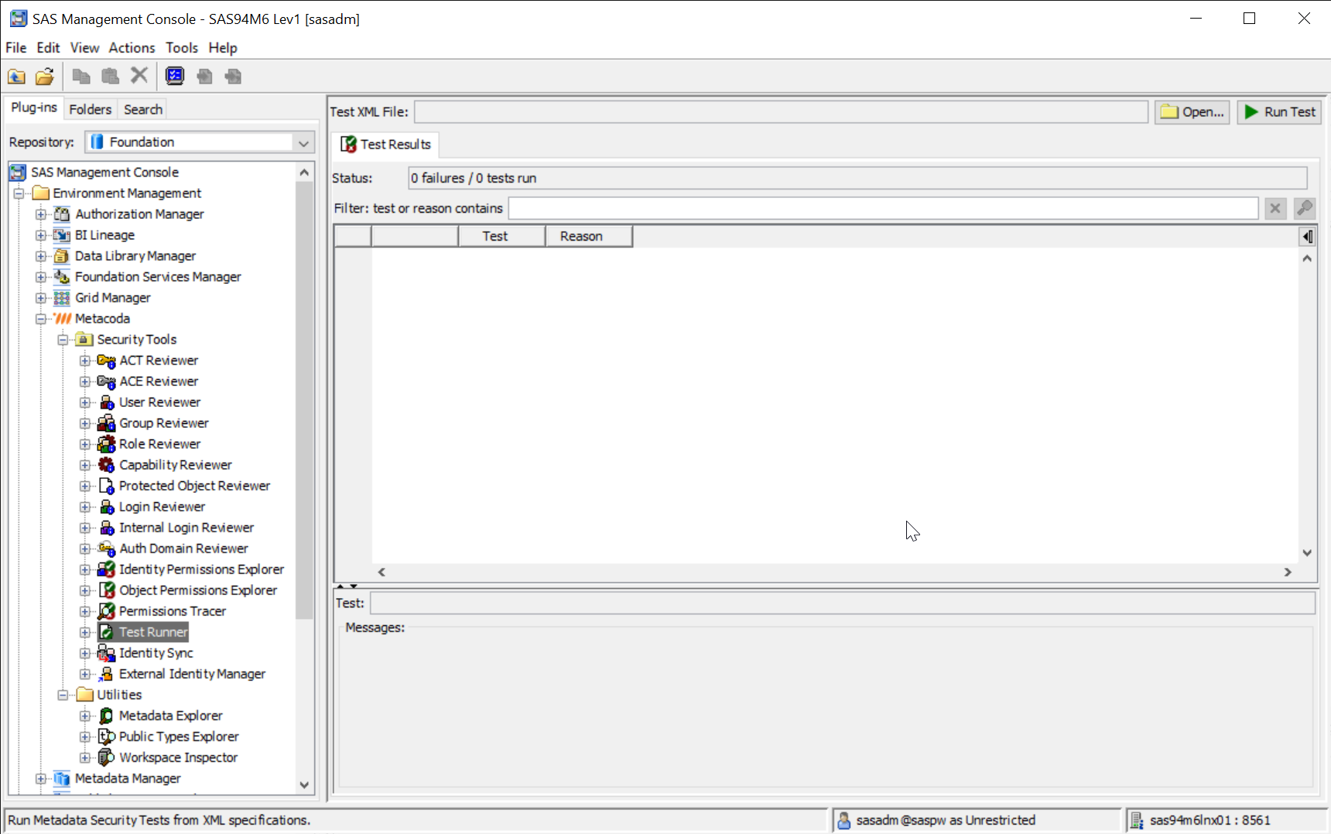Select the Metadata Explorer icon
Screen dimensions: 1331x834
click(x=107, y=716)
